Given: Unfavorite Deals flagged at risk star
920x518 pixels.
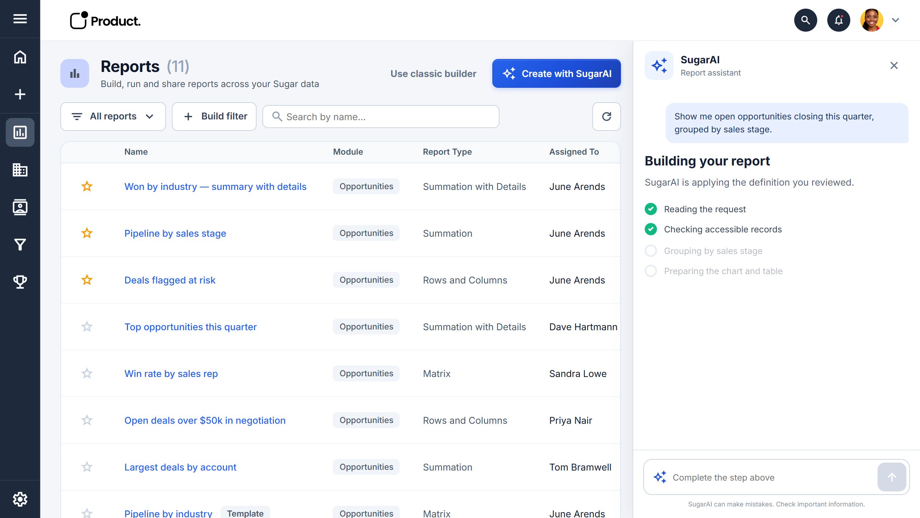Looking at the screenshot, I should 87,280.
